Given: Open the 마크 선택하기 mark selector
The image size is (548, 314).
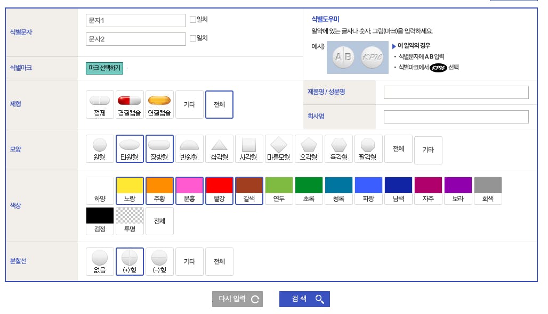Looking at the screenshot, I should click(x=104, y=68).
